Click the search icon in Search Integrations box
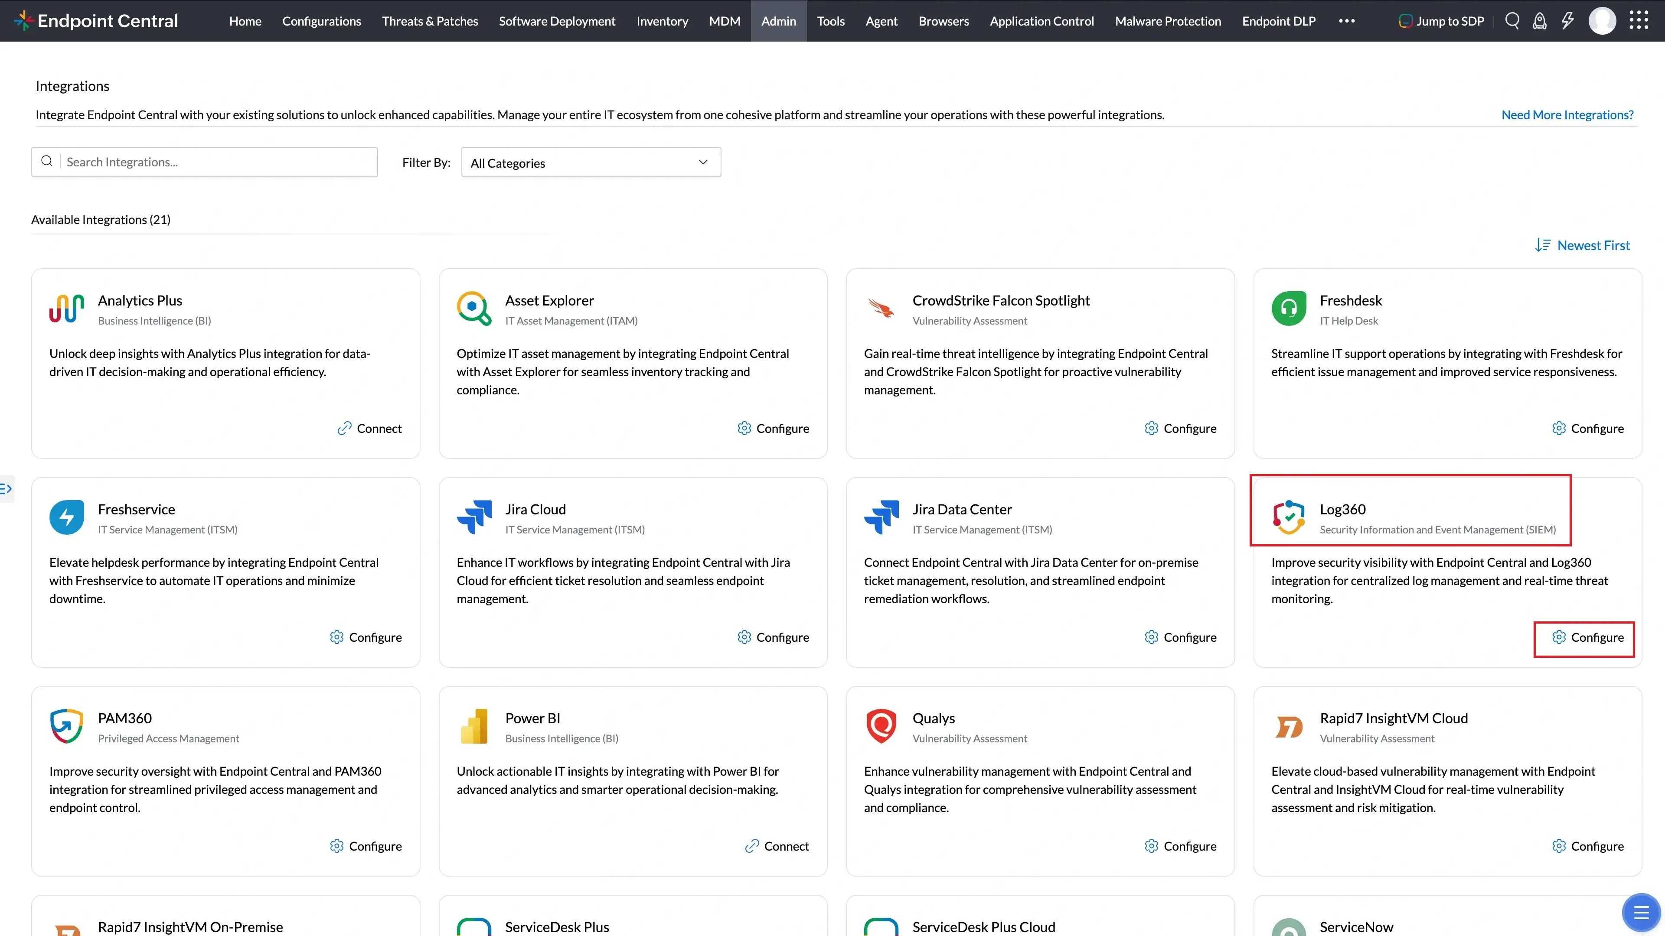Screen dimensions: 1665x936 click(x=46, y=161)
